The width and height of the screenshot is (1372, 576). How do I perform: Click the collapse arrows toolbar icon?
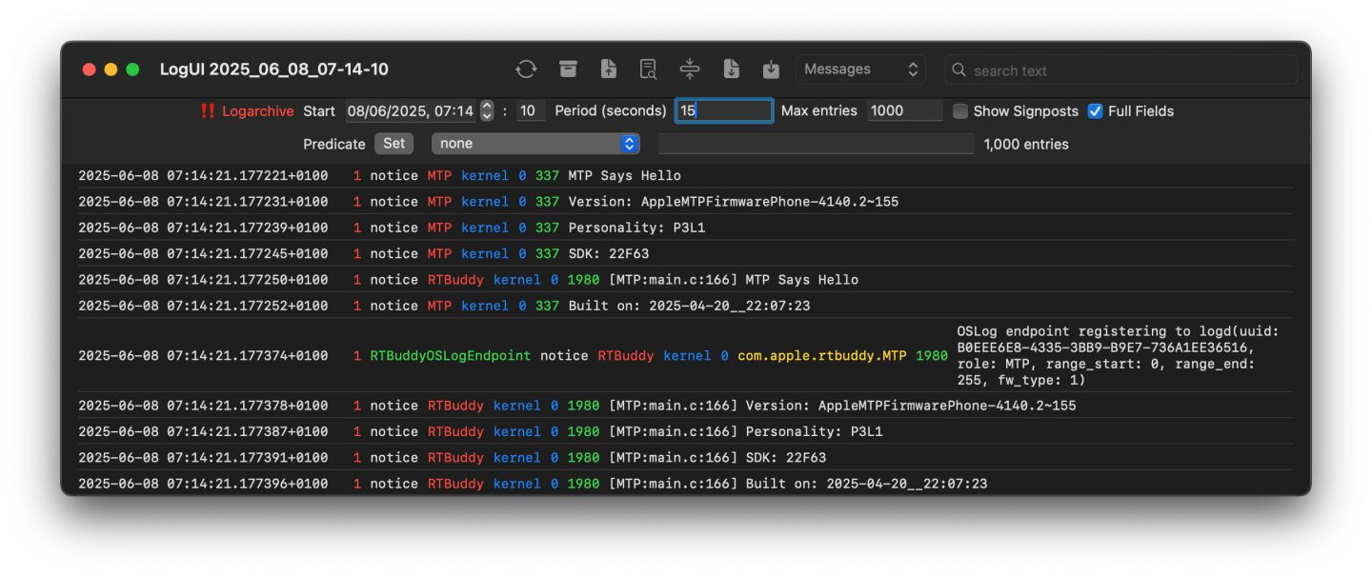click(690, 70)
